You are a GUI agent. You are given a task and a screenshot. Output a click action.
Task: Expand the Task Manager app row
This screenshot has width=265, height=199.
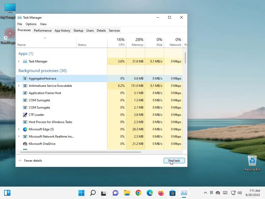pyautogui.click(x=19, y=61)
